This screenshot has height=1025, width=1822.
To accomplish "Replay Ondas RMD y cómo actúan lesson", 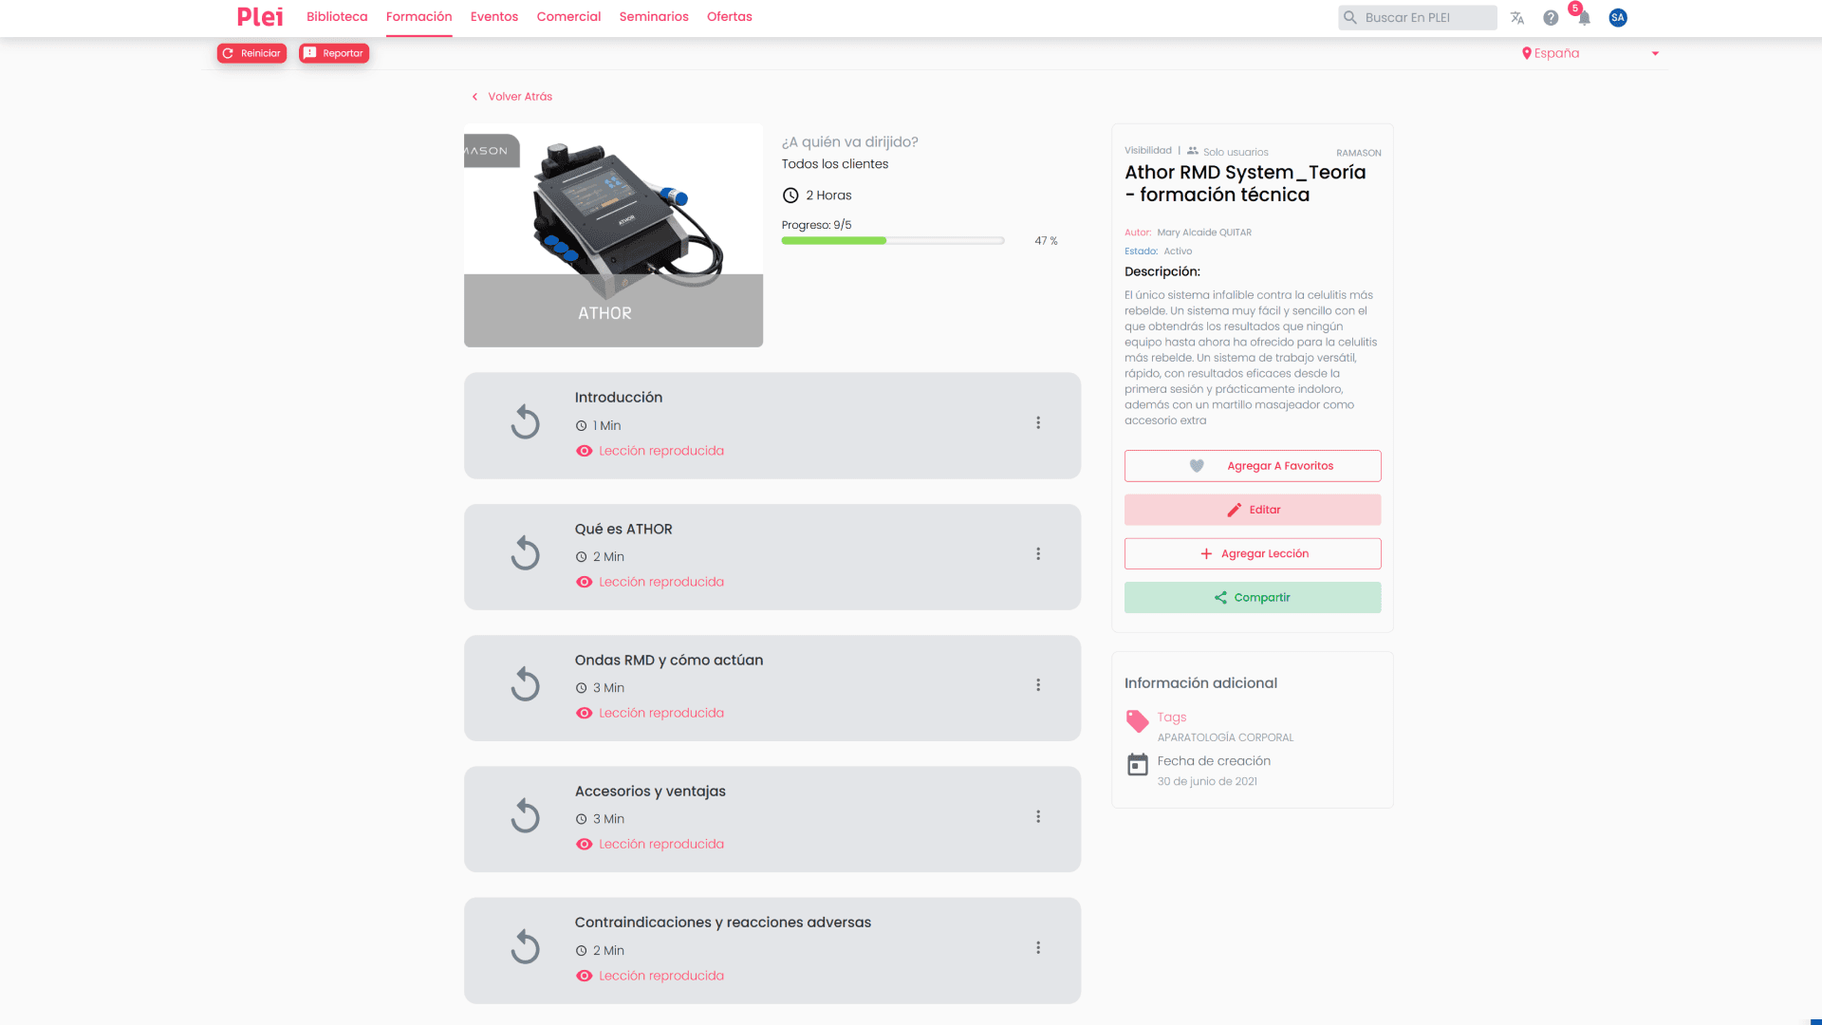I will click(x=525, y=684).
